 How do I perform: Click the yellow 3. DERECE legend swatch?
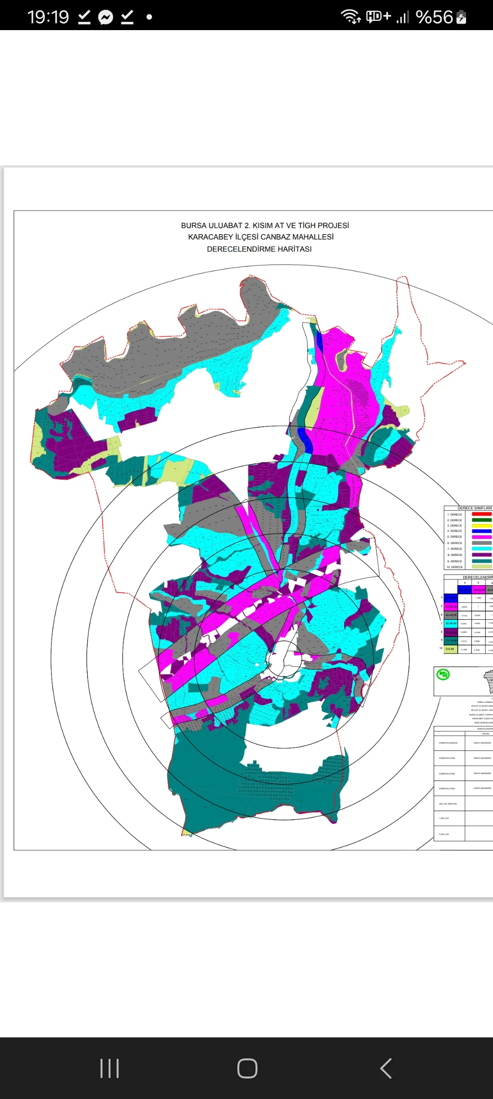click(x=481, y=526)
